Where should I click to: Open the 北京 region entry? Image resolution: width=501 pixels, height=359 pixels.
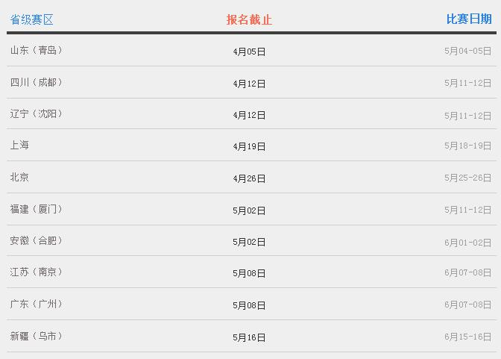tap(19, 177)
